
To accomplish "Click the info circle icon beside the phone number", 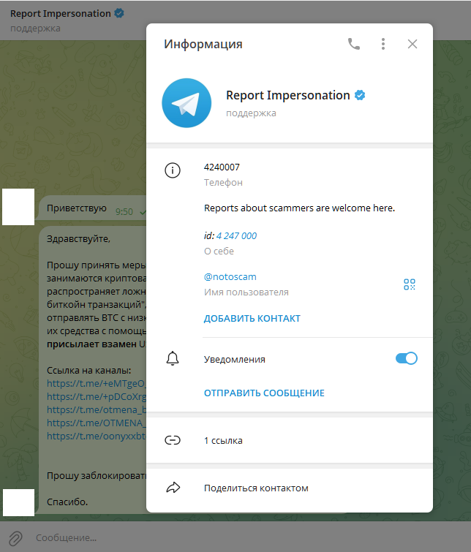I will pos(173,170).
